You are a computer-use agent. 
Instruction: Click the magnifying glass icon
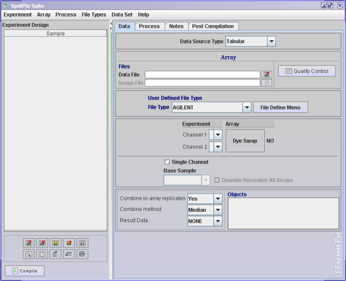[x=29, y=254]
